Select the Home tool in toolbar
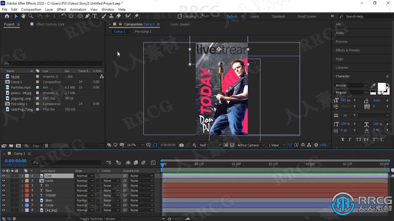The height and width of the screenshot is (221, 394). [x=7, y=16]
